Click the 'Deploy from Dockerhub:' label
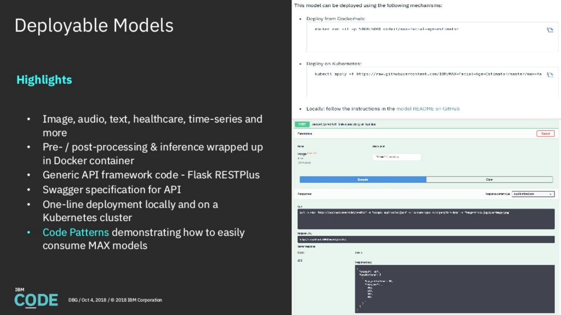Screen dimensions: 561x315 tap(335, 19)
